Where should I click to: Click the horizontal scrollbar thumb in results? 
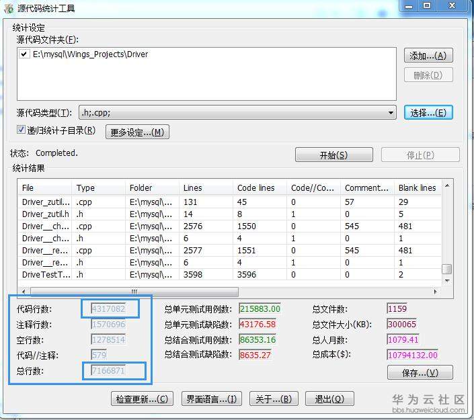coord(134,292)
